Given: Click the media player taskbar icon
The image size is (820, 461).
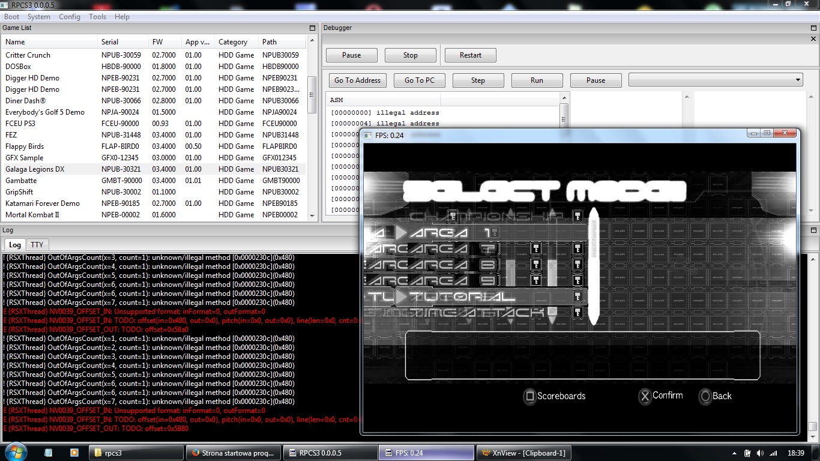Looking at the screenshot, I should click(74, 453).
